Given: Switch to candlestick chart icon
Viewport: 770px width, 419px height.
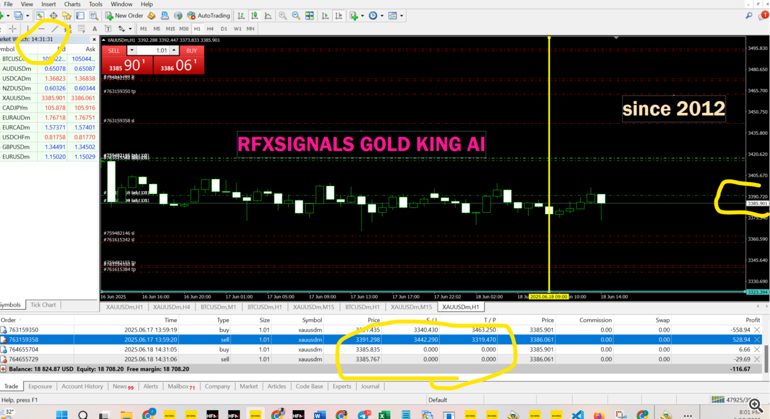Looking at the screenshot, I should [255, 16].
